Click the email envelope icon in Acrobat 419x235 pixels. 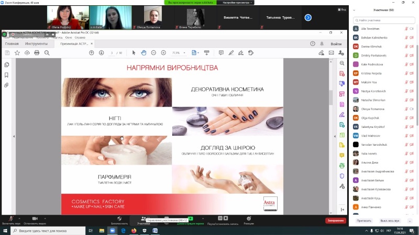(332, 53)
